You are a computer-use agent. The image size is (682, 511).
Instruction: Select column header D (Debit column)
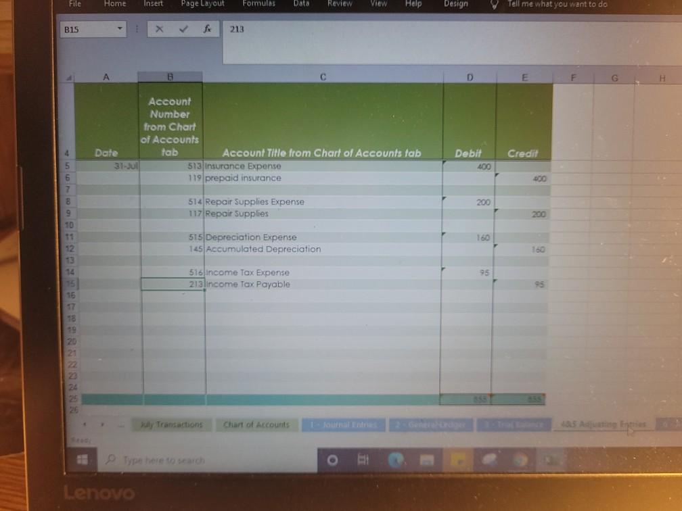[470, 77]
